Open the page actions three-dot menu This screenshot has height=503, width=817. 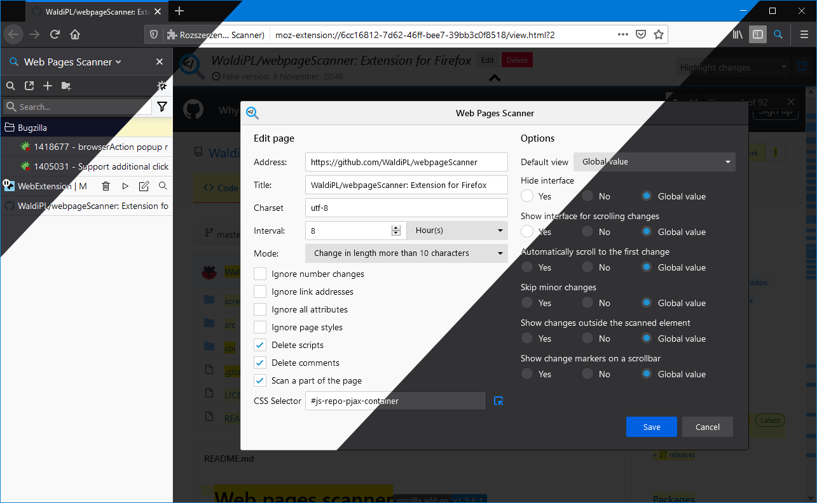pos(623,34)
